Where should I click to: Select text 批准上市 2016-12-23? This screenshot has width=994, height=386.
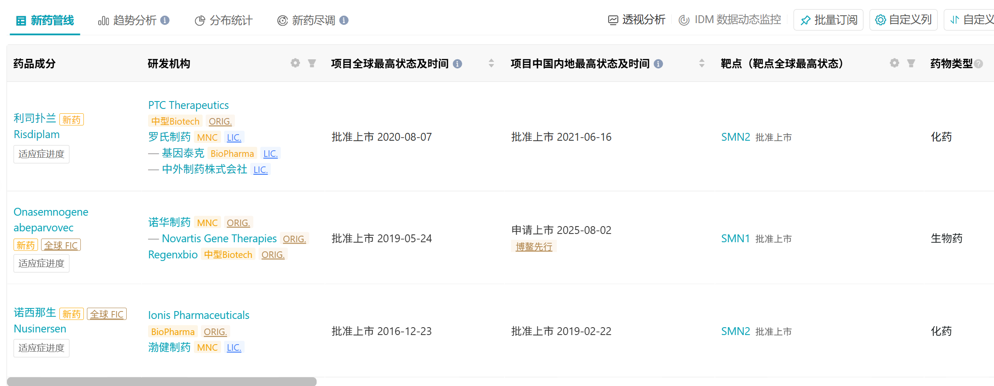click(x=382, y=332)
